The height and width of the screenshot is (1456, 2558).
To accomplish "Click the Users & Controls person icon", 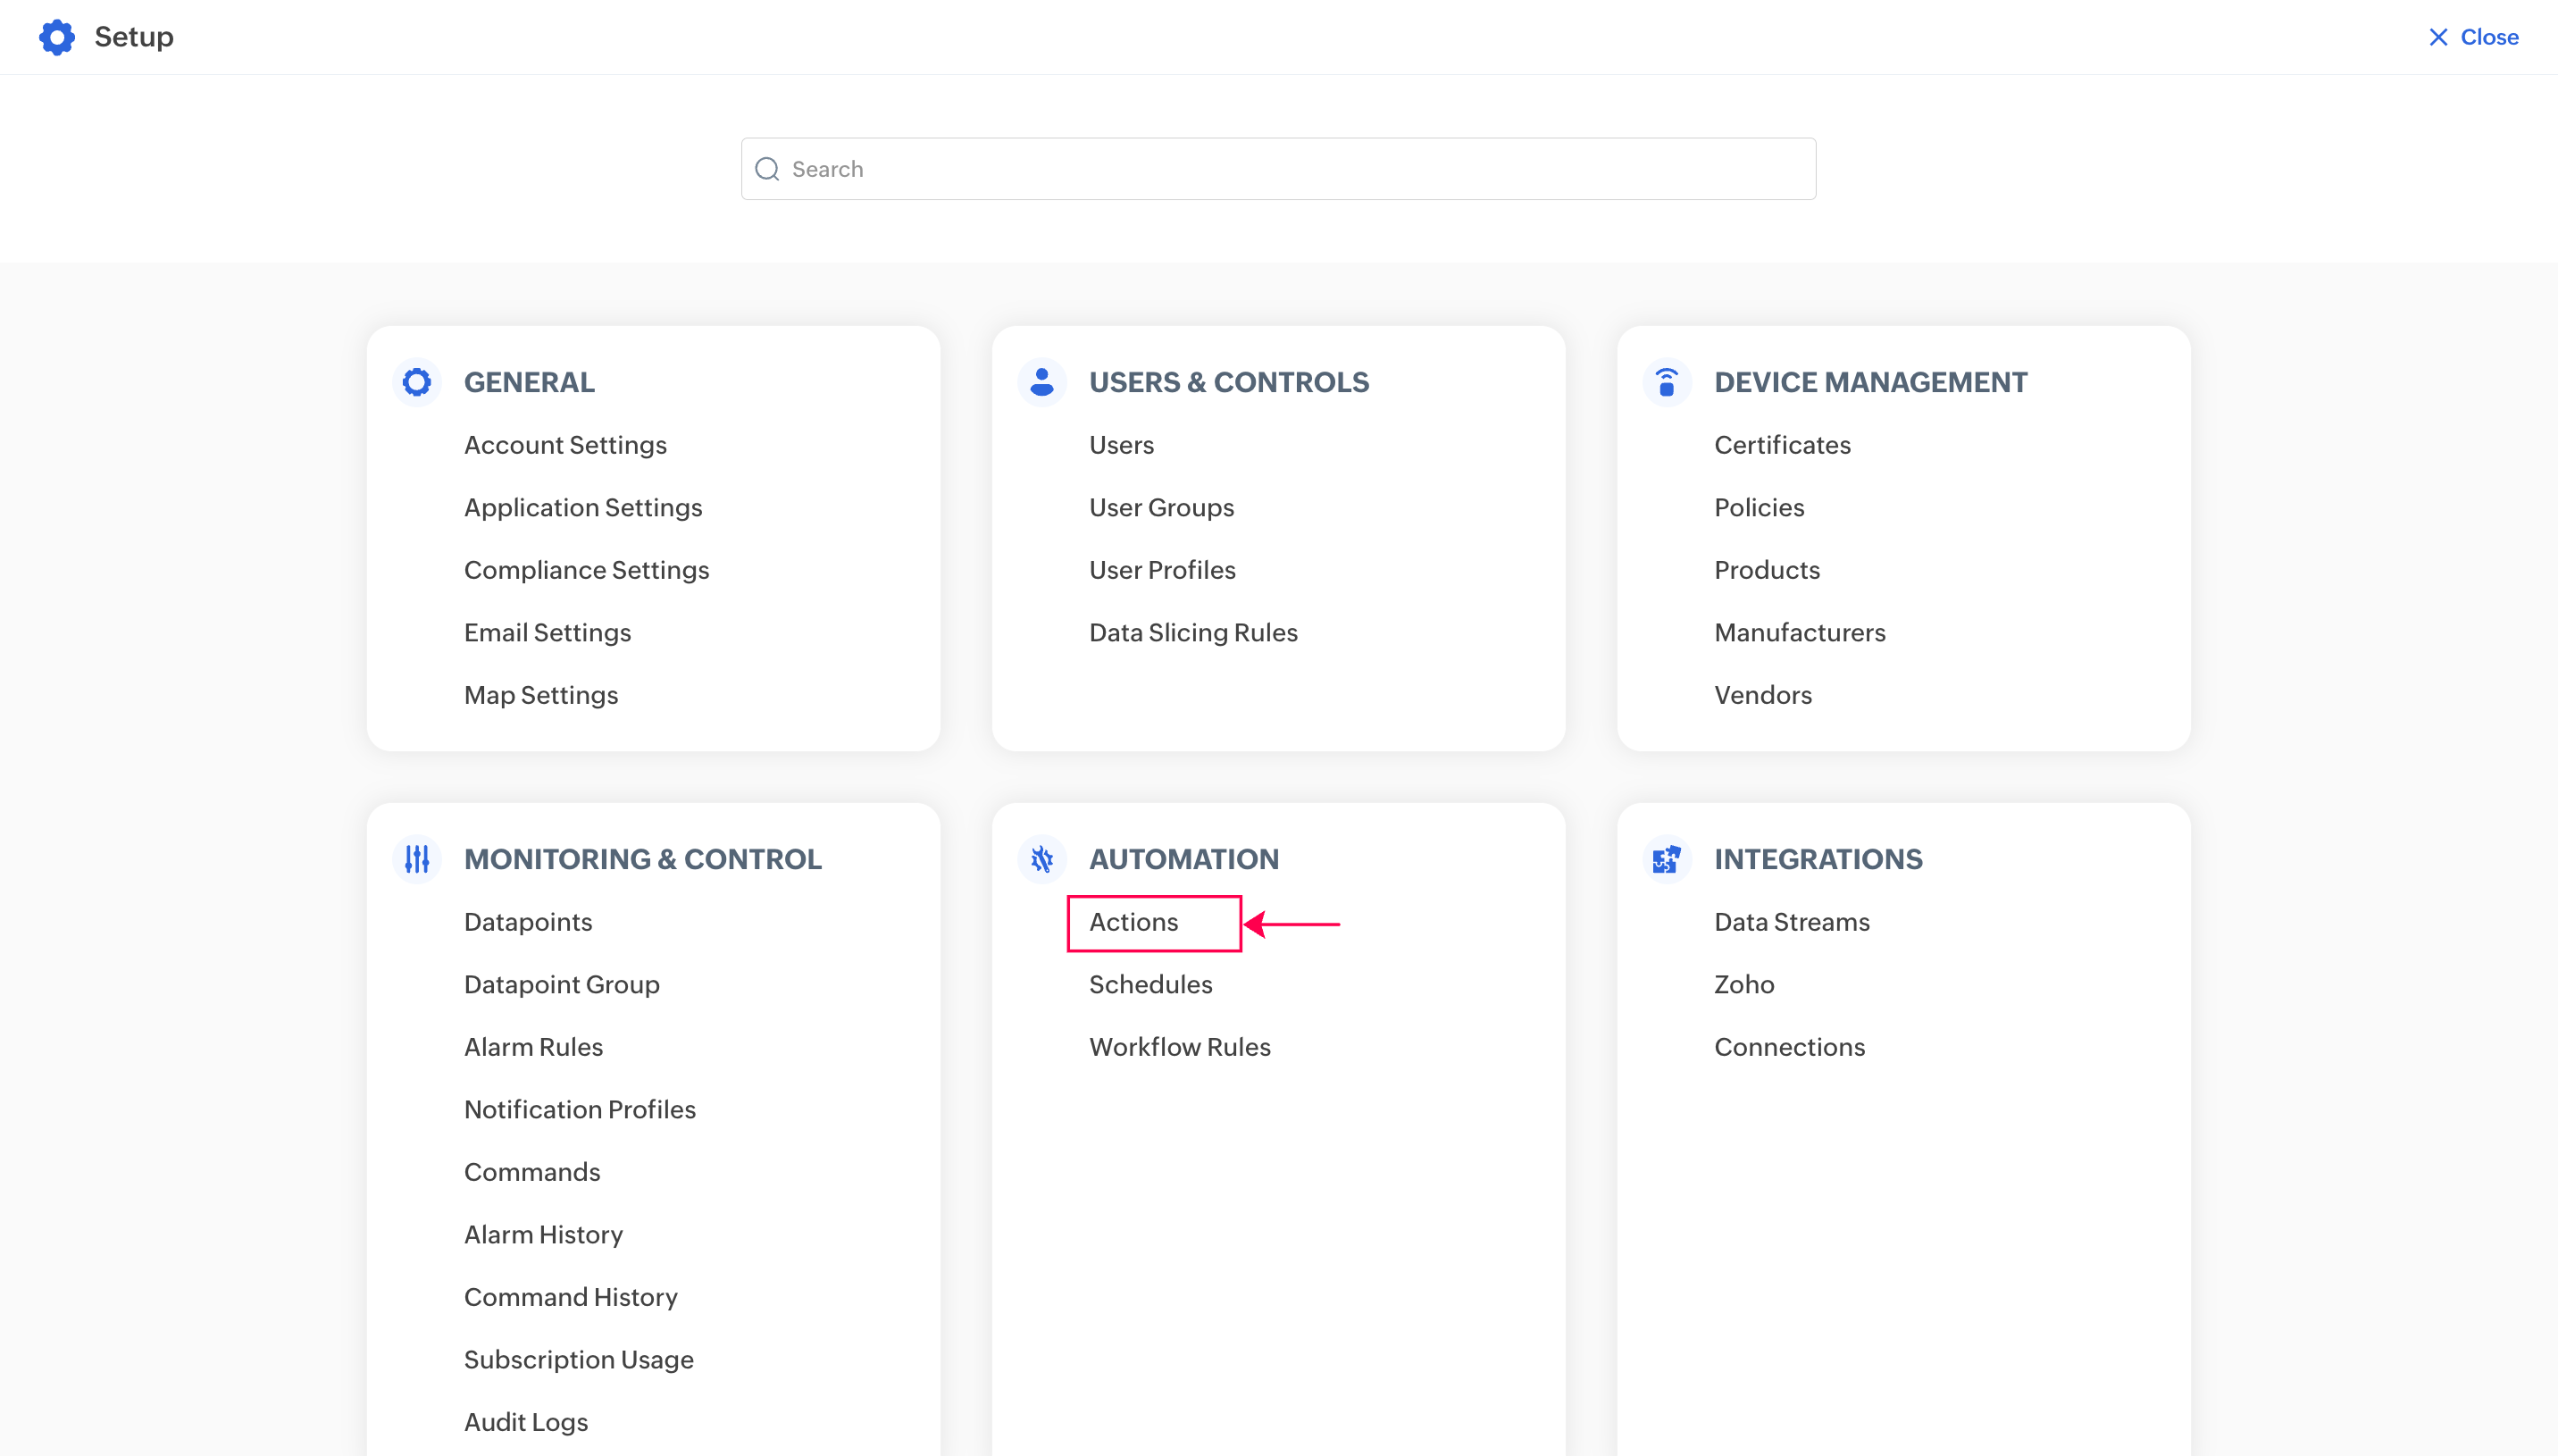I will (1041, 382).
